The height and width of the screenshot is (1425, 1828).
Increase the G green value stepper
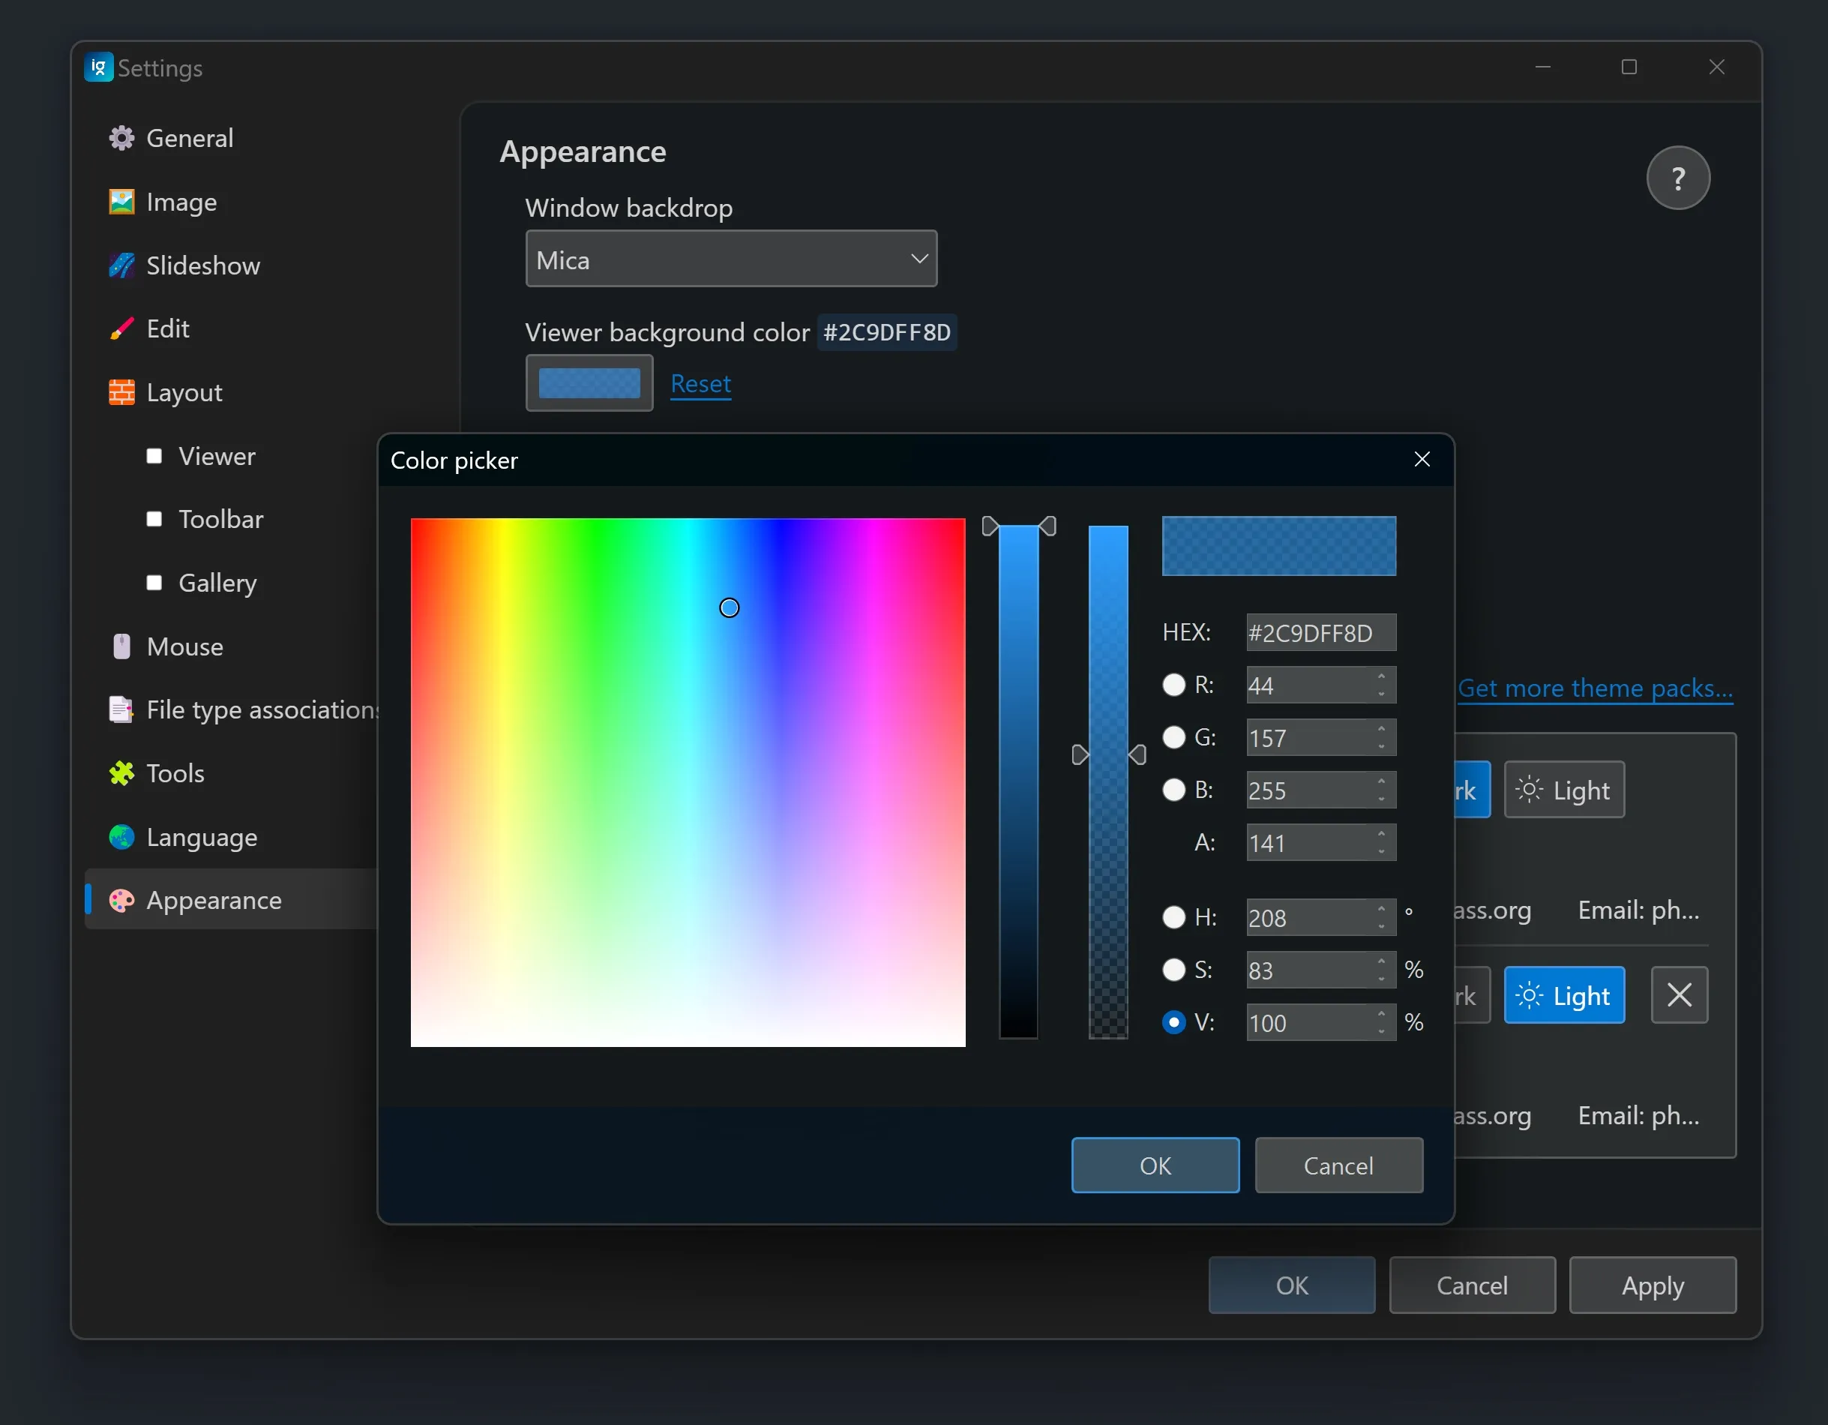pyautogui.click(x=1381, y=729)
